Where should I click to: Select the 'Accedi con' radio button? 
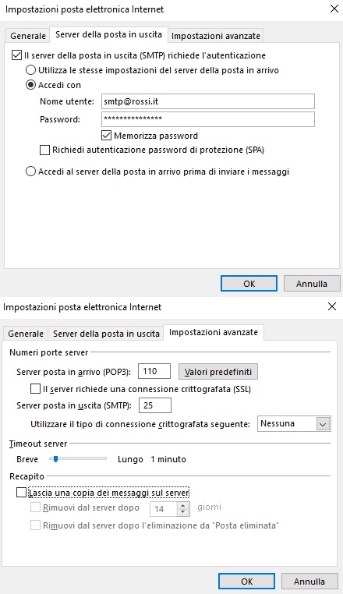tap(30, 85)
